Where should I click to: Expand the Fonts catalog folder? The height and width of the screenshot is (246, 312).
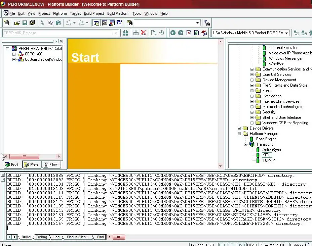click(252, 91)
